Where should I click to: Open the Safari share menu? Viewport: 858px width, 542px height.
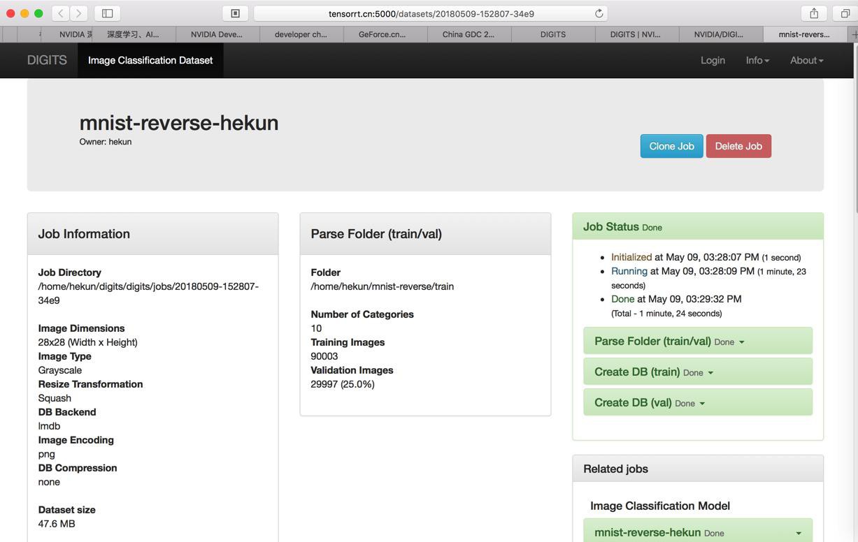[x=814, y=13]
